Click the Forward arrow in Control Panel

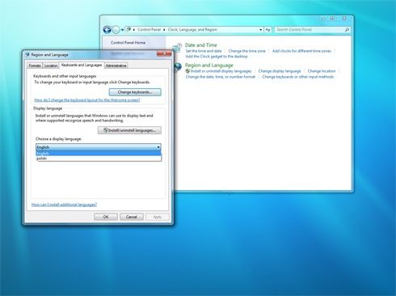[x=116, y=30]
